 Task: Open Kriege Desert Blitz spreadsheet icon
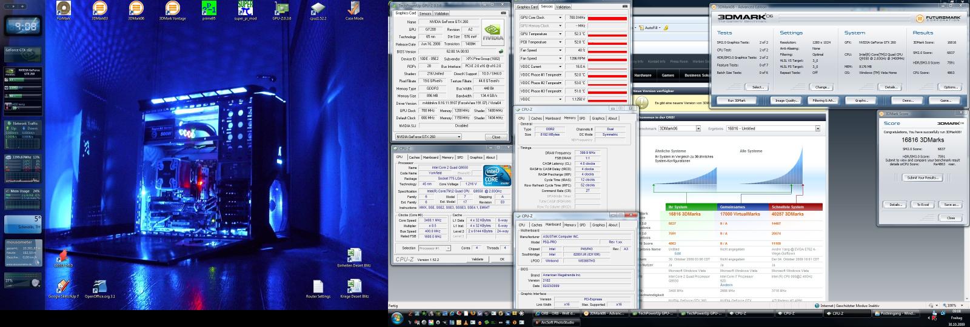[x=355, y=289]
